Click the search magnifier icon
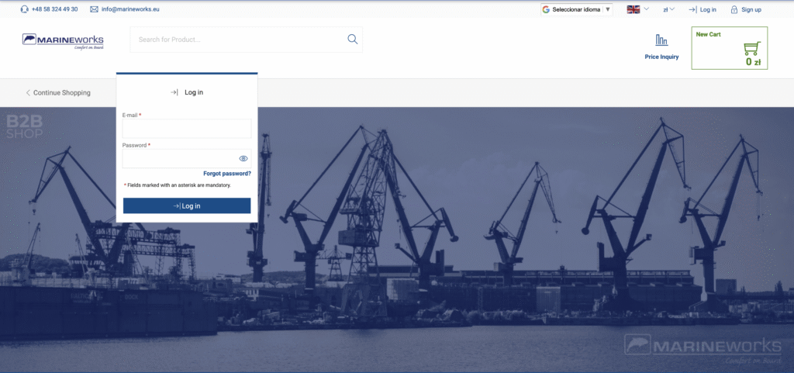Screen dimensions: 794x373 coord(352,40)
